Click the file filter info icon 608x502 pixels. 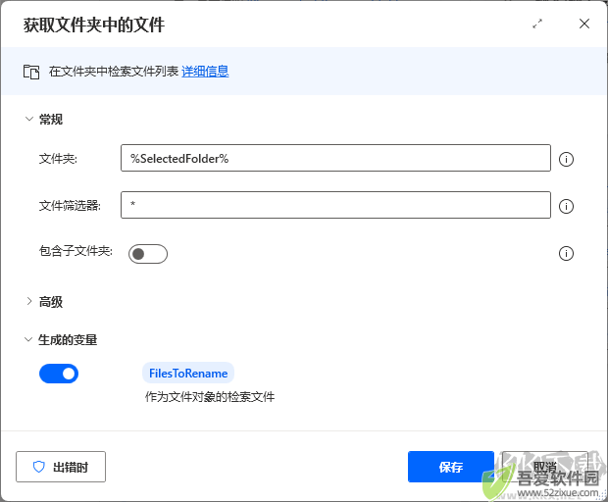tap(566, 206)
